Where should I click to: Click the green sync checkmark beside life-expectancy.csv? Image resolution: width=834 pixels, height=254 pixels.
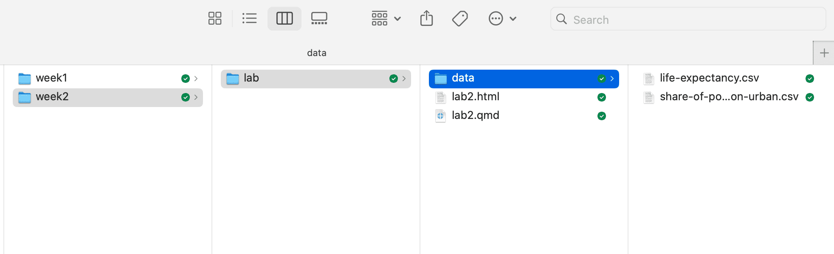coord(809,79)
